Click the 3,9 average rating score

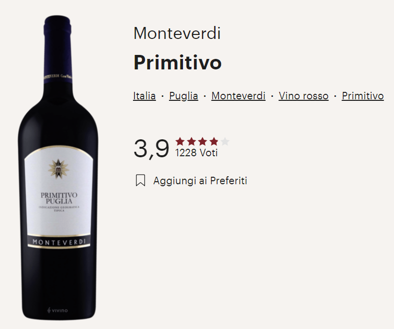[x=151, y=149]
